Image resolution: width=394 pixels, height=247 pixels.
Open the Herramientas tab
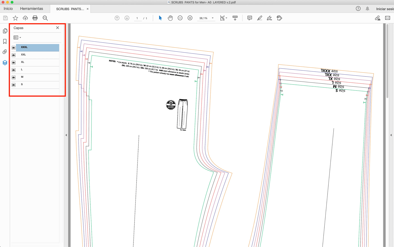32,9
